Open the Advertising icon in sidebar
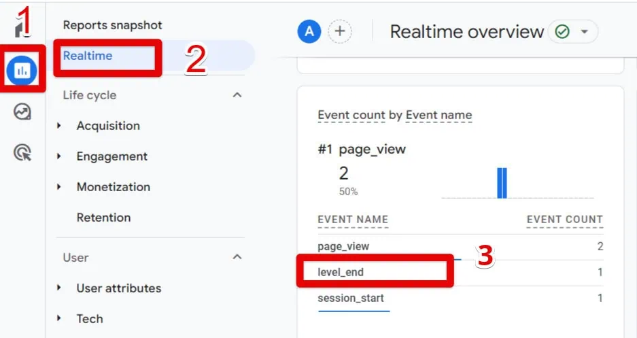 point(22,153)
